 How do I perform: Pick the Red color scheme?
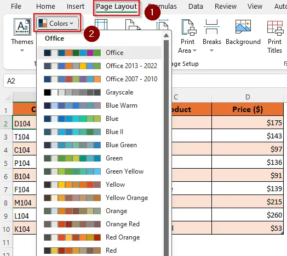(x=99, y=251)
